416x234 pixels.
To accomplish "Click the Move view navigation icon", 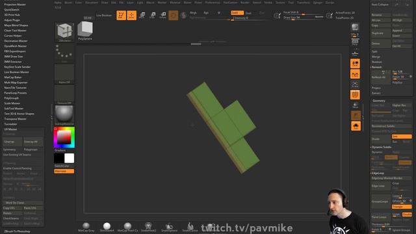I will tap(356, 105).
